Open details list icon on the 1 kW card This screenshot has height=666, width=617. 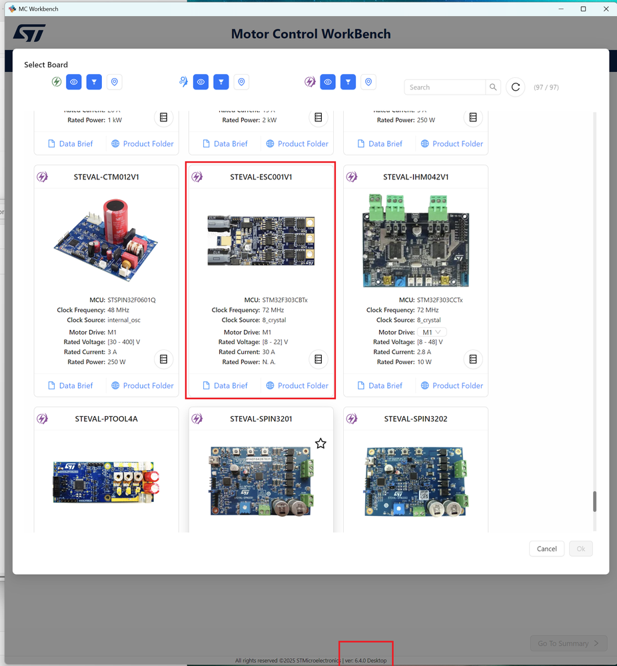pos(163,117)
